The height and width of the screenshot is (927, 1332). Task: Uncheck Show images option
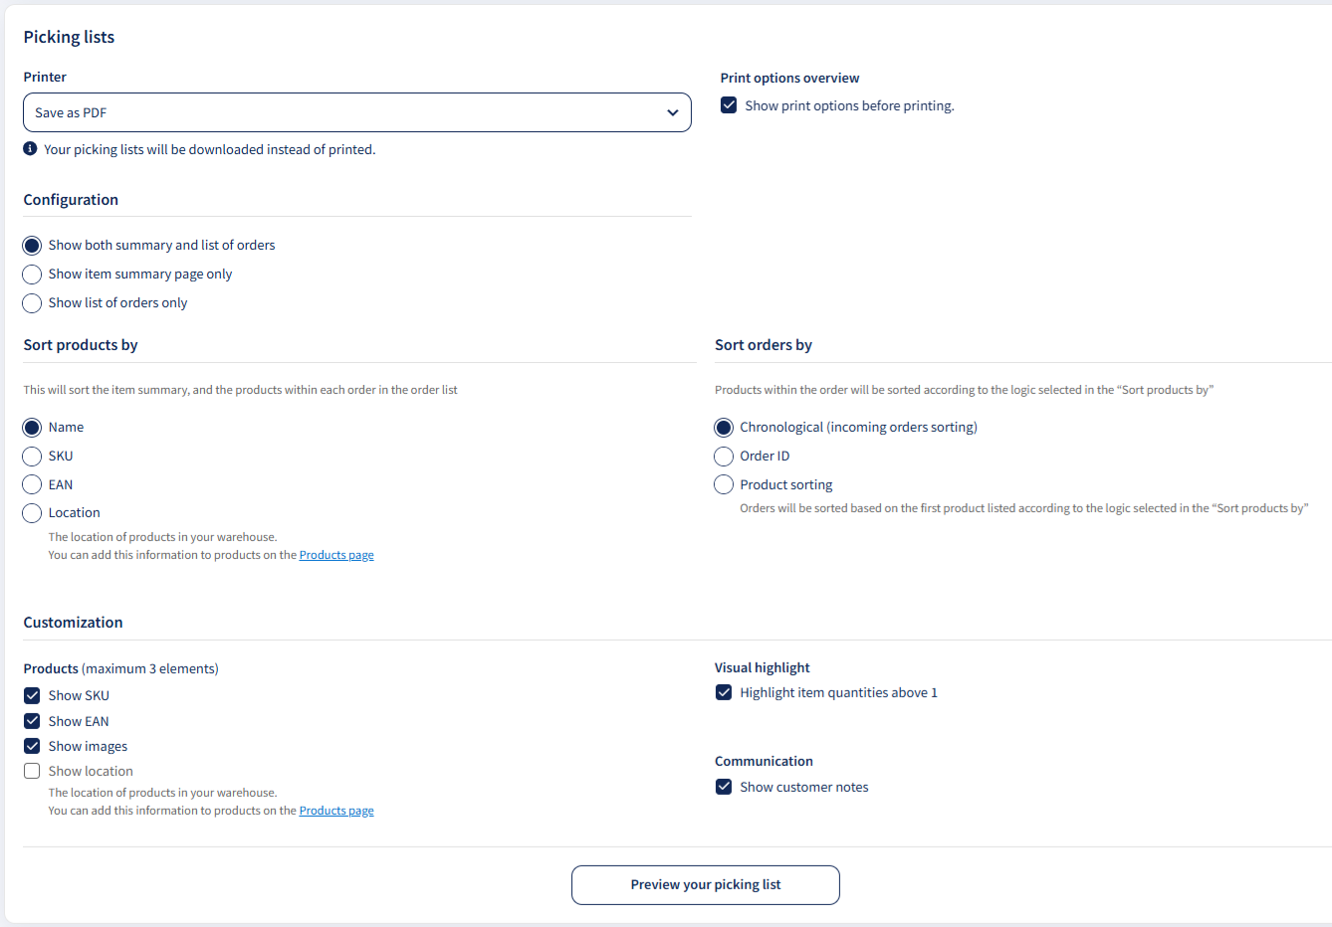point(32,746)
